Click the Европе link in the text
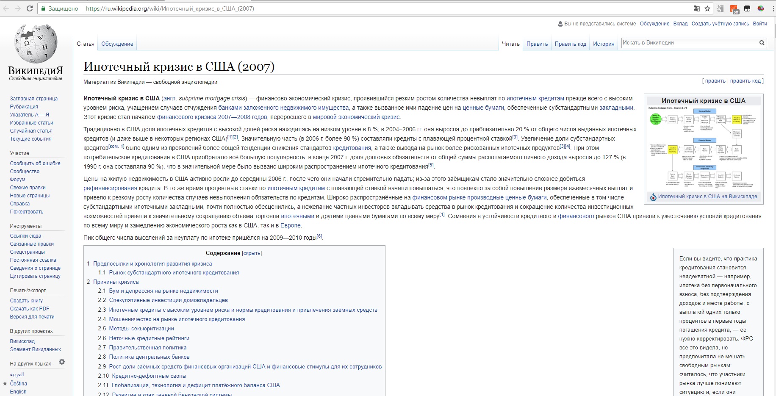The height and width of the screenshot is (396, 776). (291, 226)
